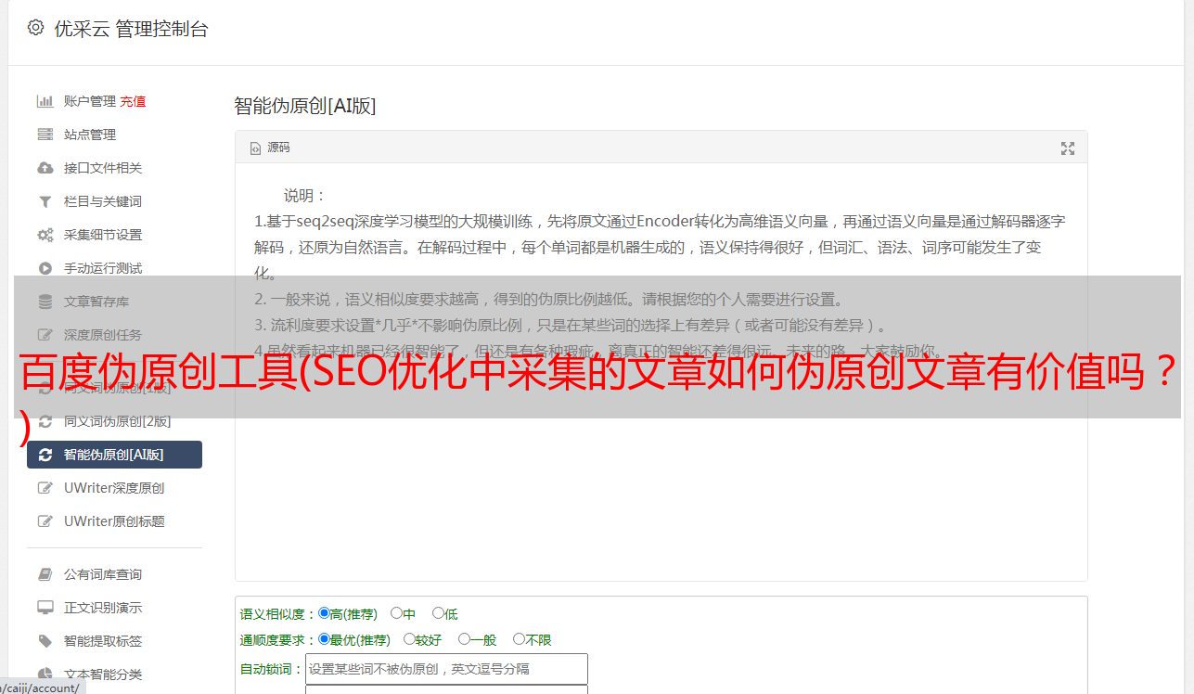Click the edit icon for 深度原创任务
Viewport: 1194px width, 694px height.
[45, 335]
